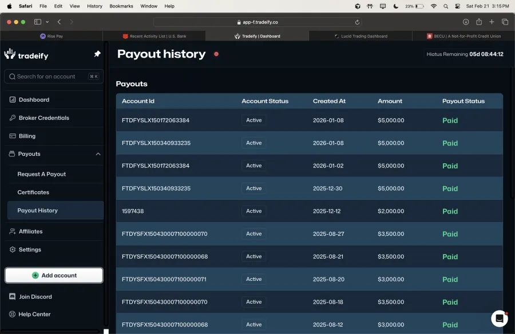Open Request A Payout page

[x=41, y=174]
